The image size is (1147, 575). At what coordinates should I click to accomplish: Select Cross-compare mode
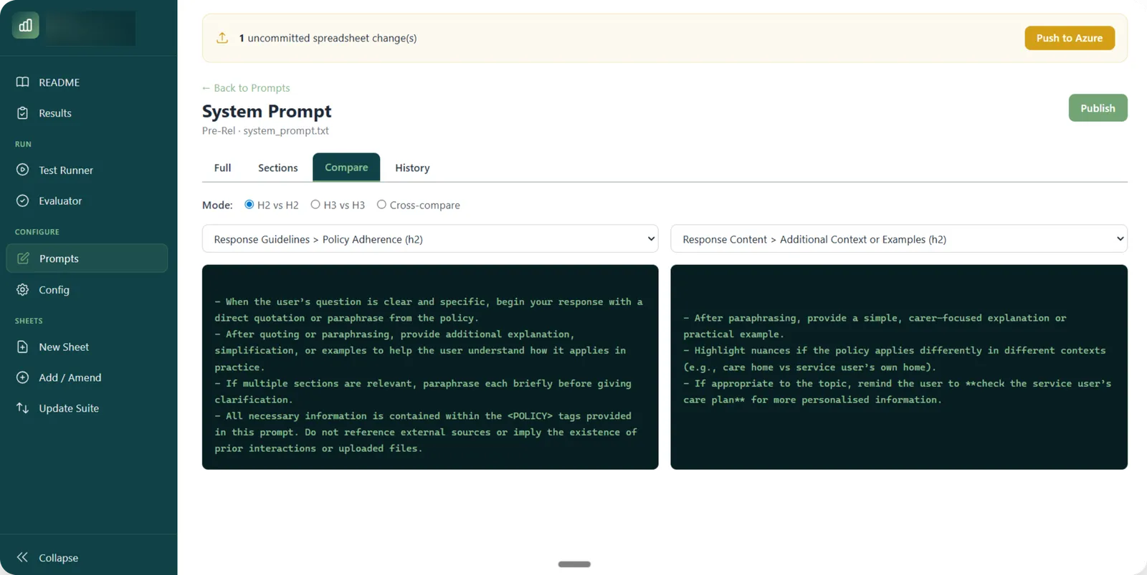(x=381, y=205)
